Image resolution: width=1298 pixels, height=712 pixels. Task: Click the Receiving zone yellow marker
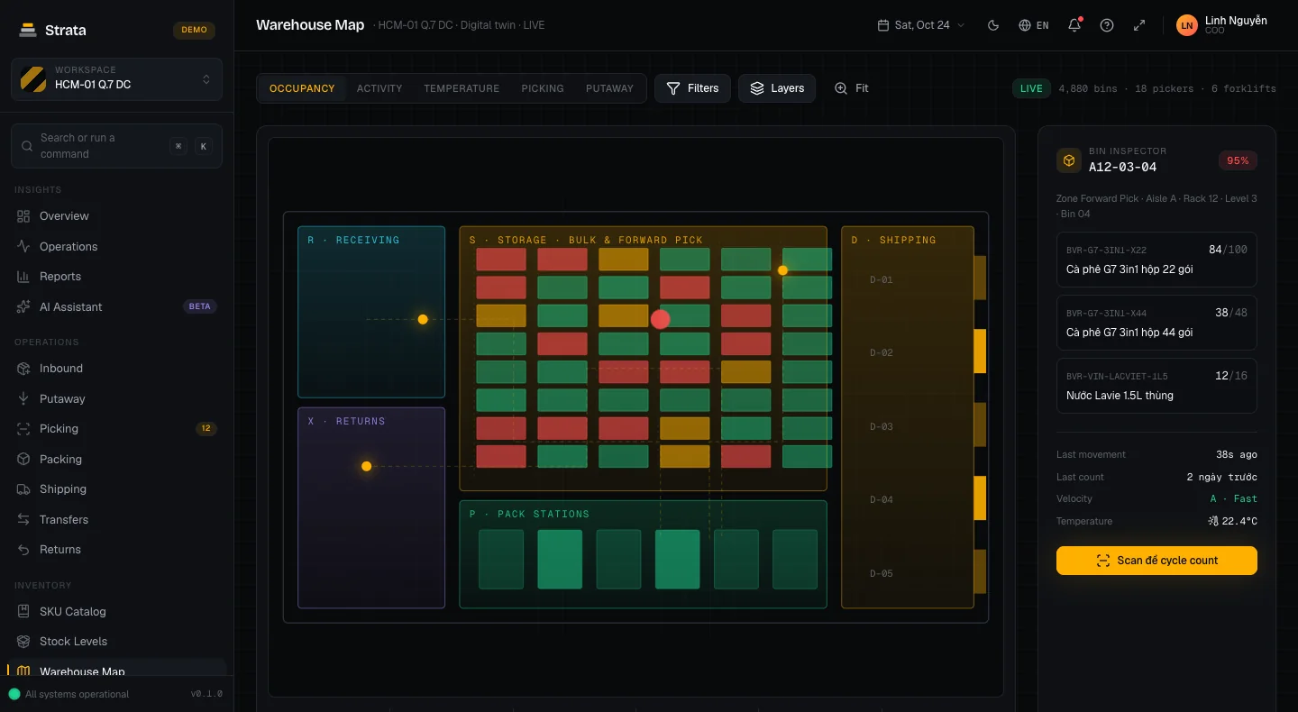[423, 319]
